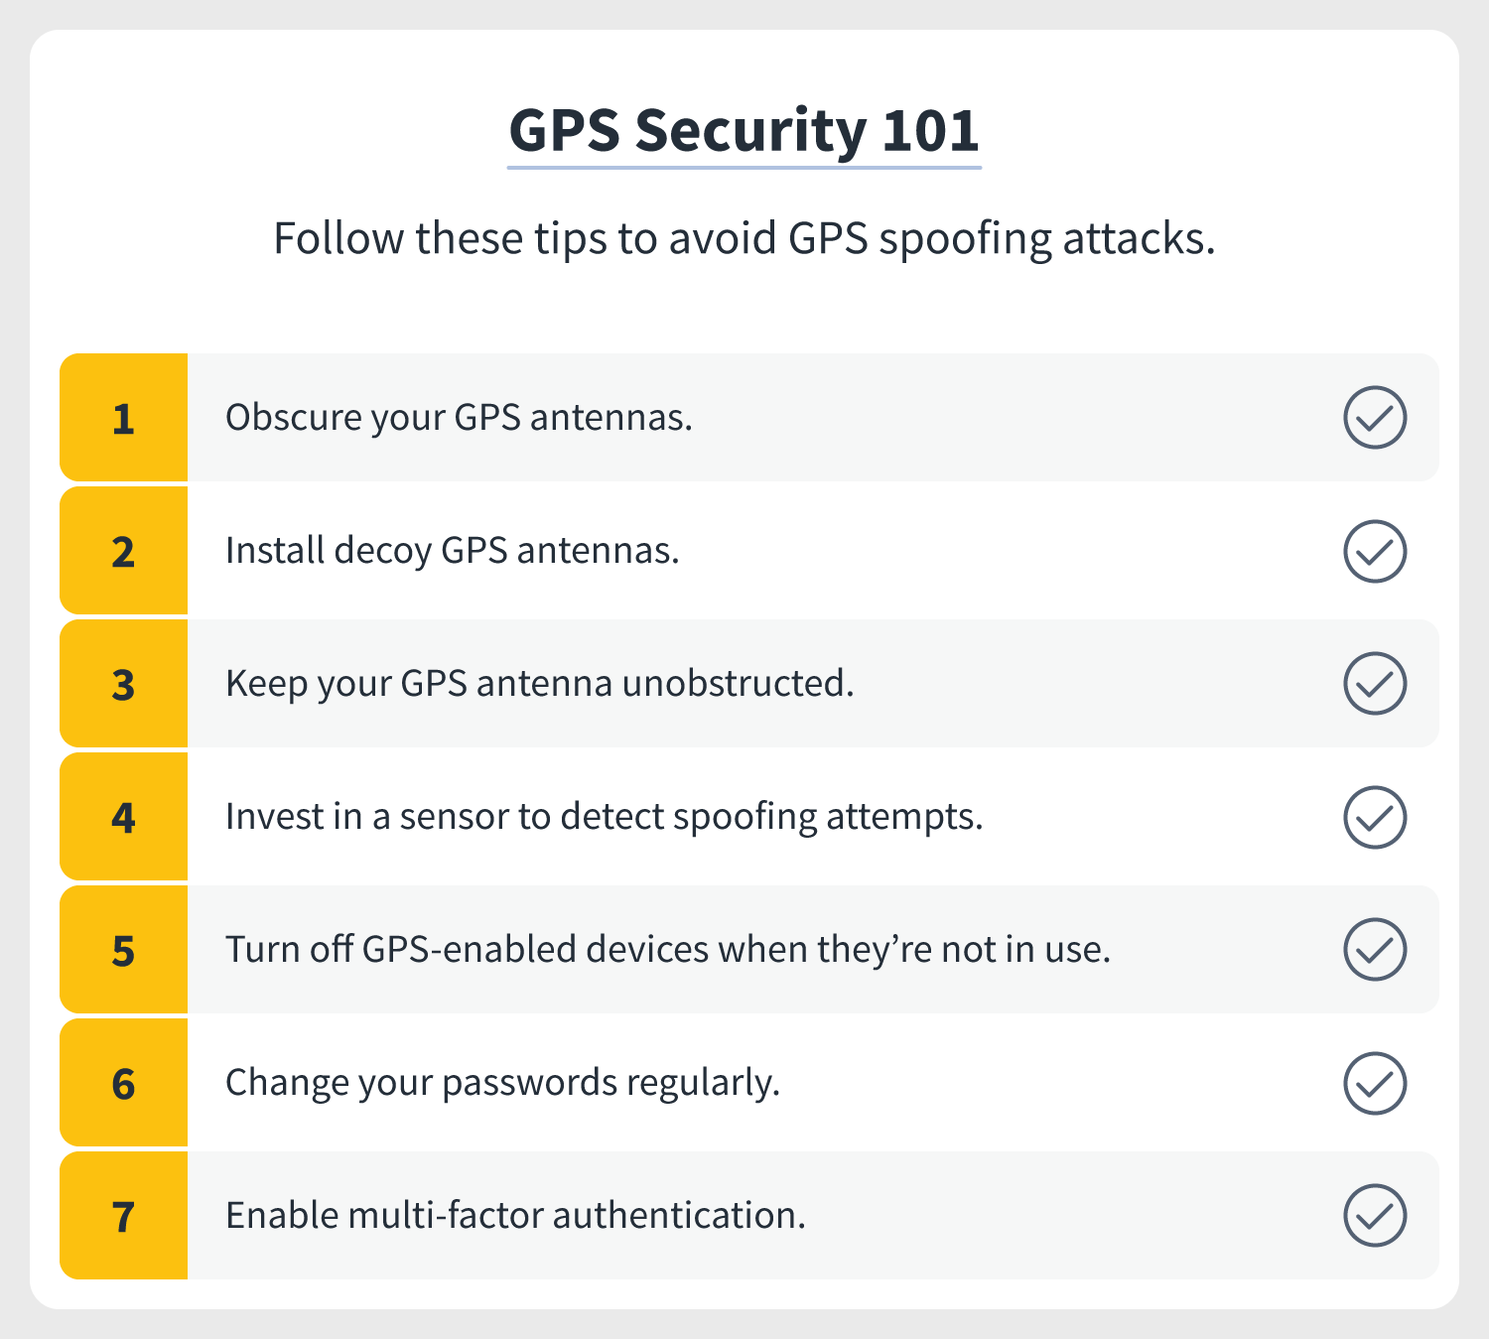Click Turn off GPS-enabled devices text
This screenshot has width=1489, height=1339.
[668, 950]
